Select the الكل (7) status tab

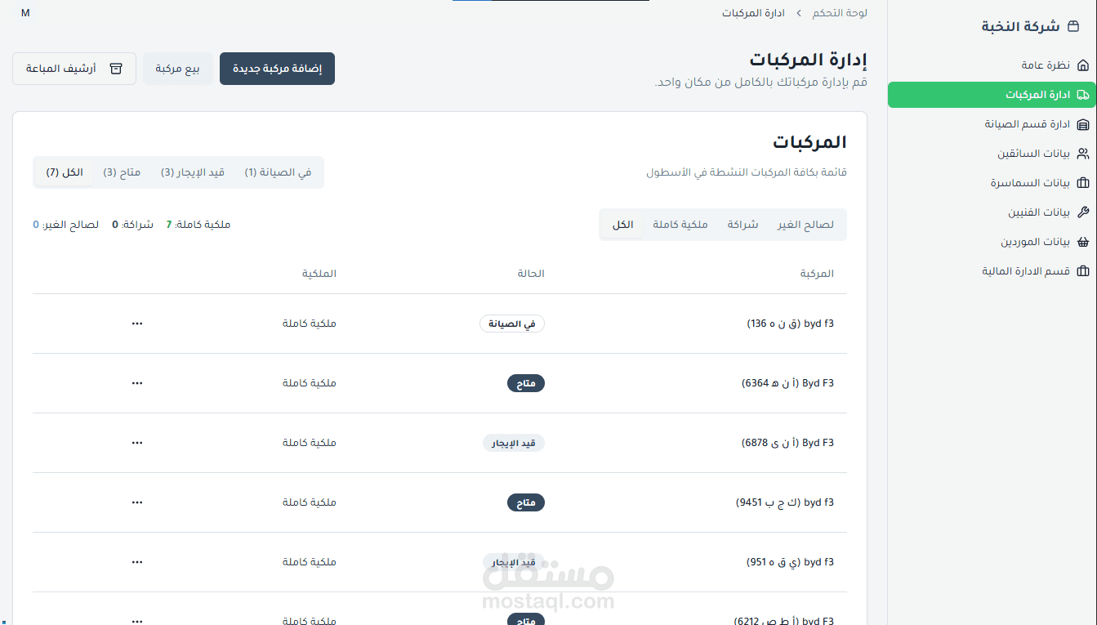pos(65,172)
